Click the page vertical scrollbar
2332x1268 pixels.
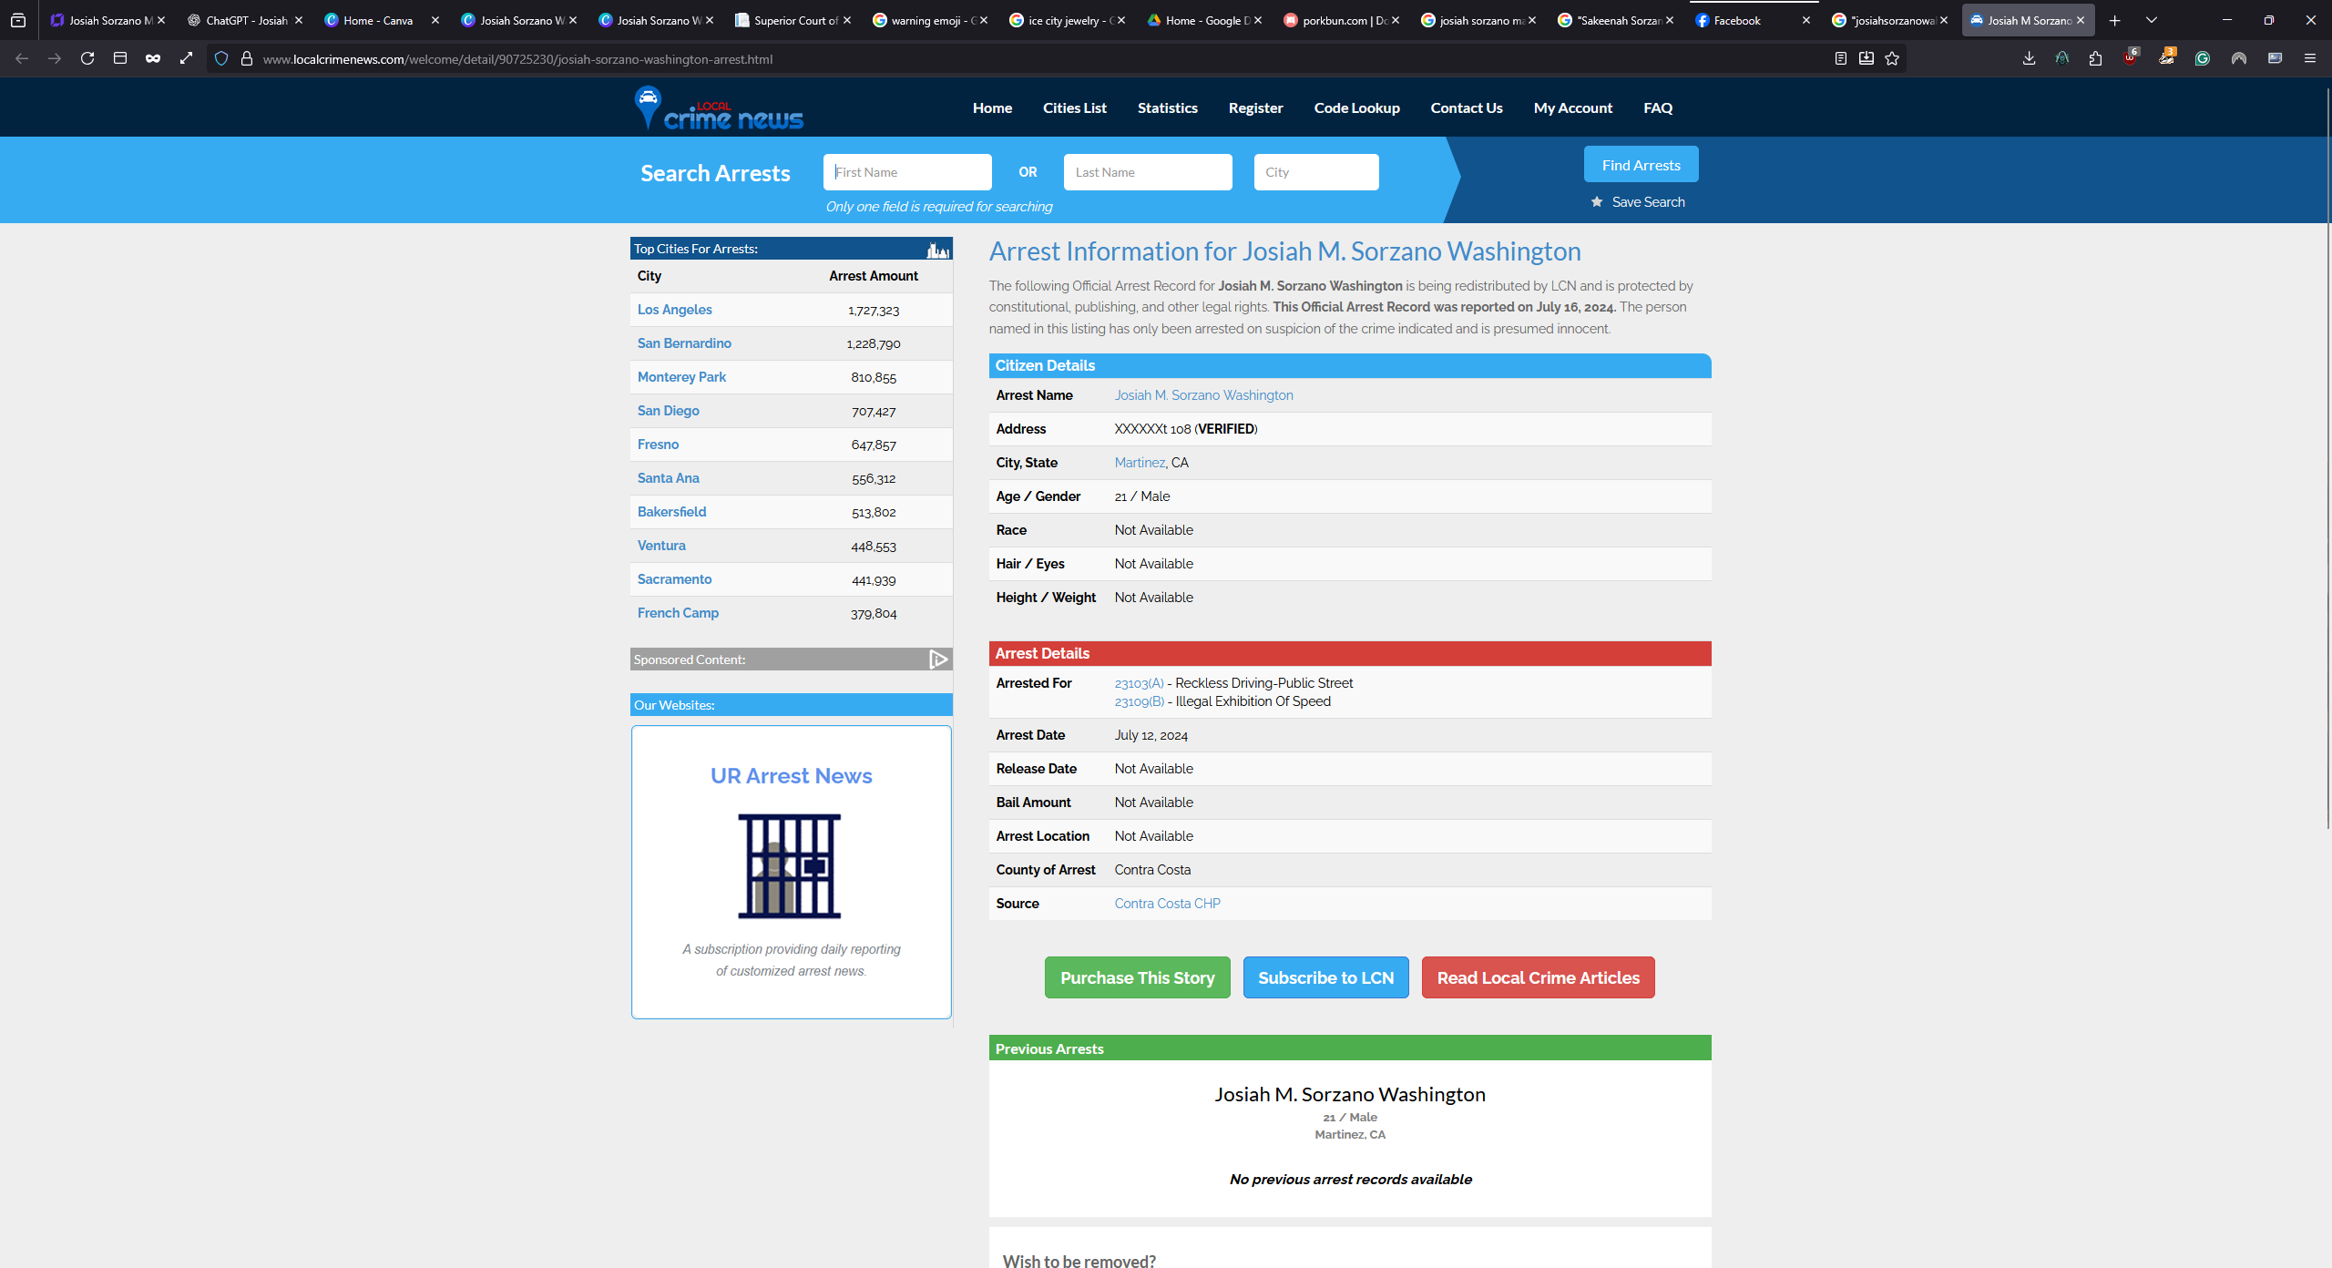pyautogui.click(x=2327, y=455)
